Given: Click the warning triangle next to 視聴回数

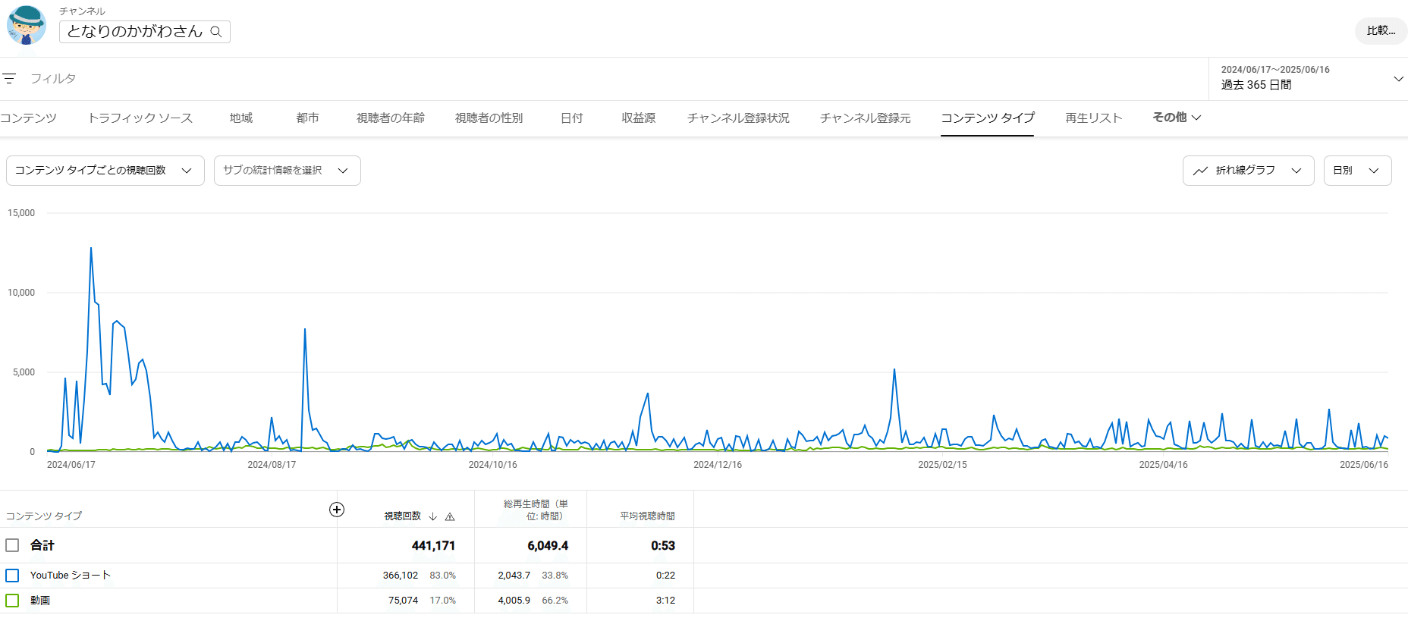Looking at the screenshot, I should click(x=450, y=516).
